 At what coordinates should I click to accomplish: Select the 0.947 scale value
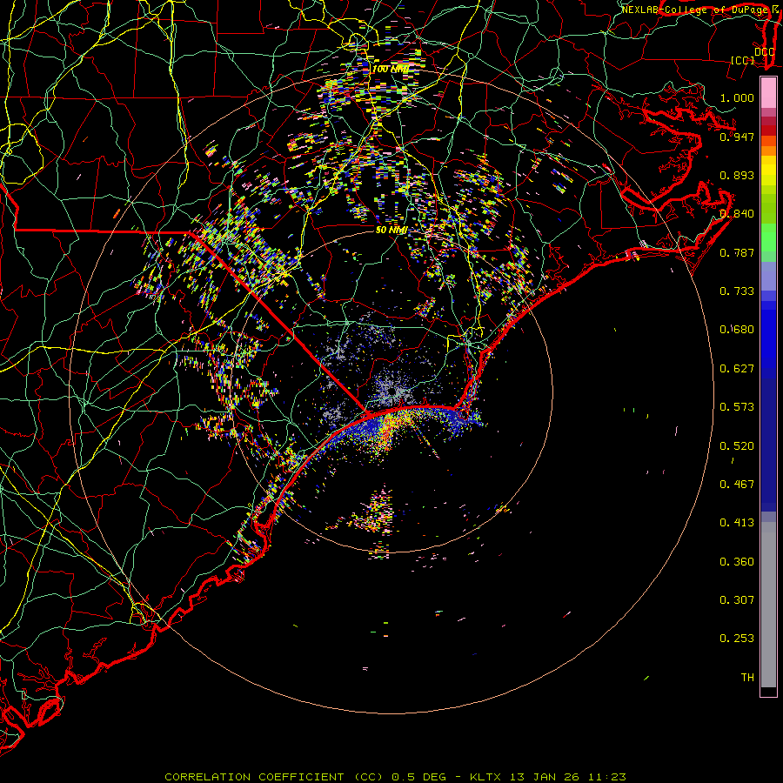(737, 137)
